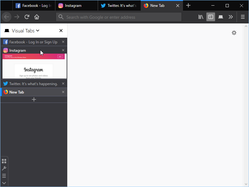Image resolution: width=249 pixels, height=187 pixels.
Task: Open new tab page gear settings
Action: pos(234,33)
